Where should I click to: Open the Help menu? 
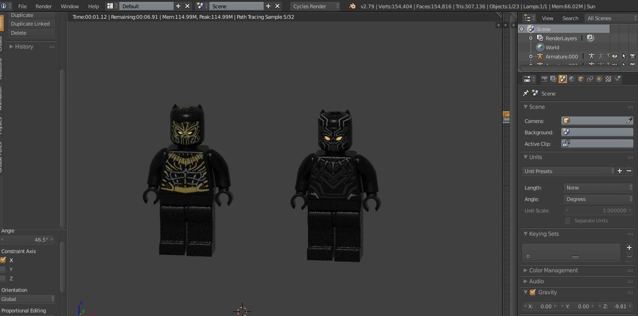point(93,6)
